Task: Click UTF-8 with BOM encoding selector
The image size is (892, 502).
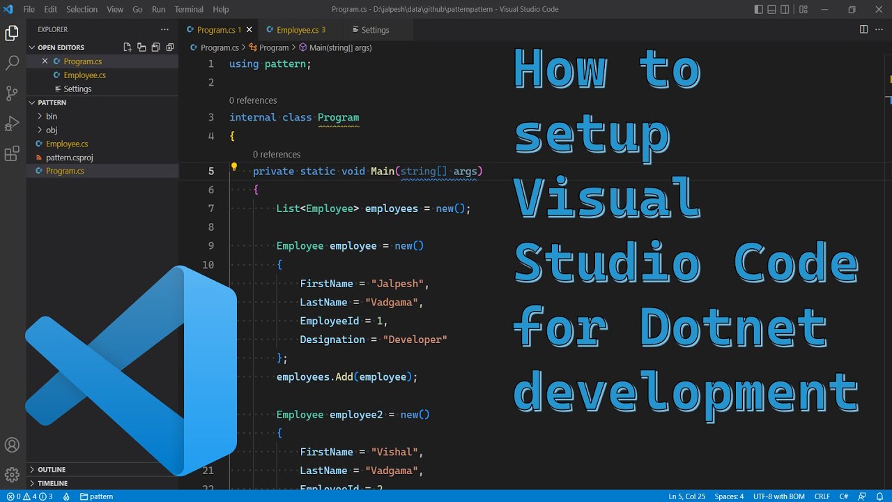Action: (778, 496)
